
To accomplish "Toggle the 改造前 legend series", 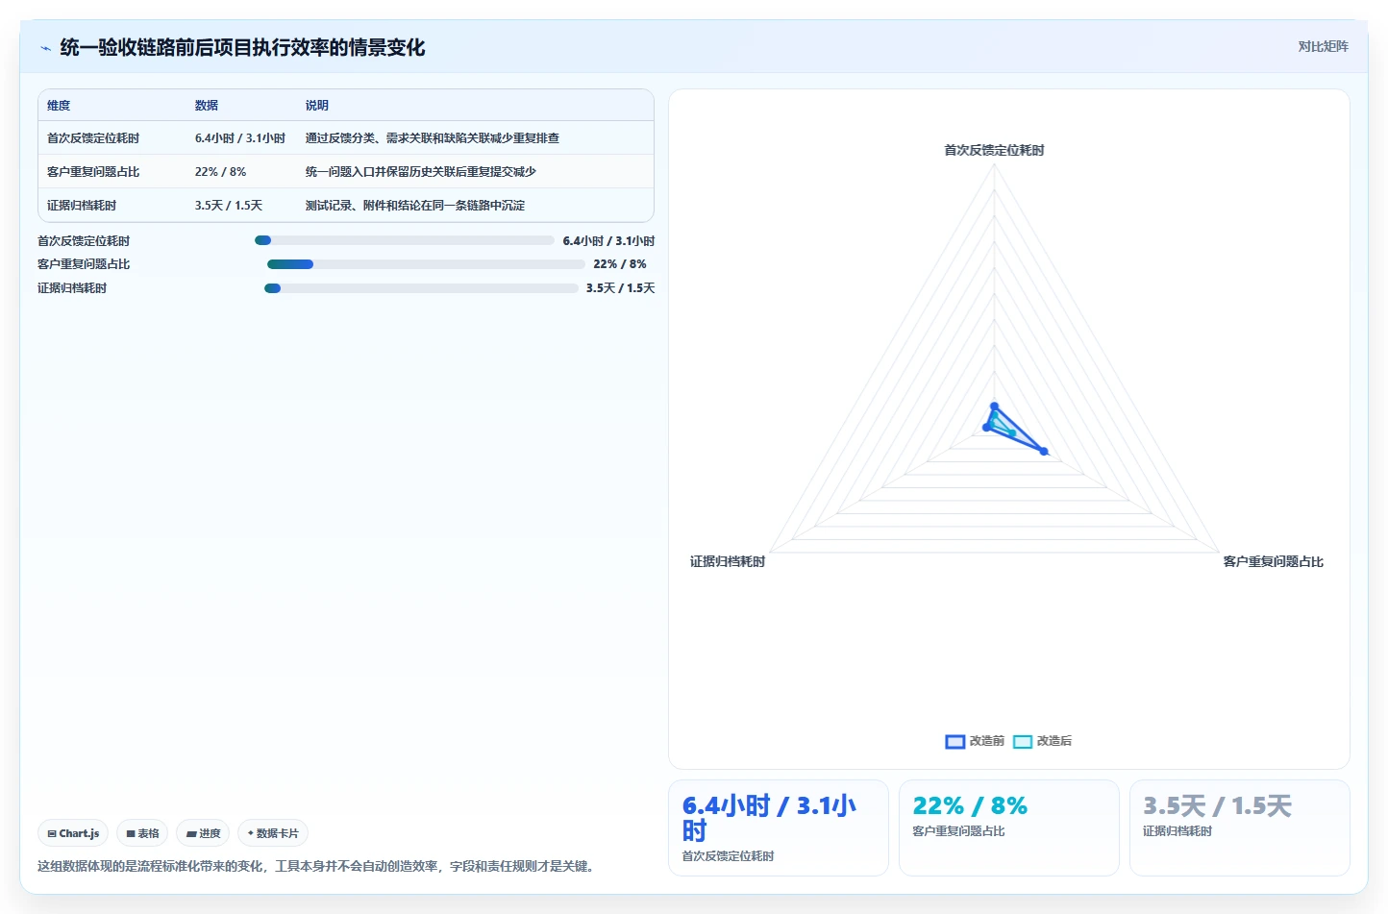I will coord(975,741).
